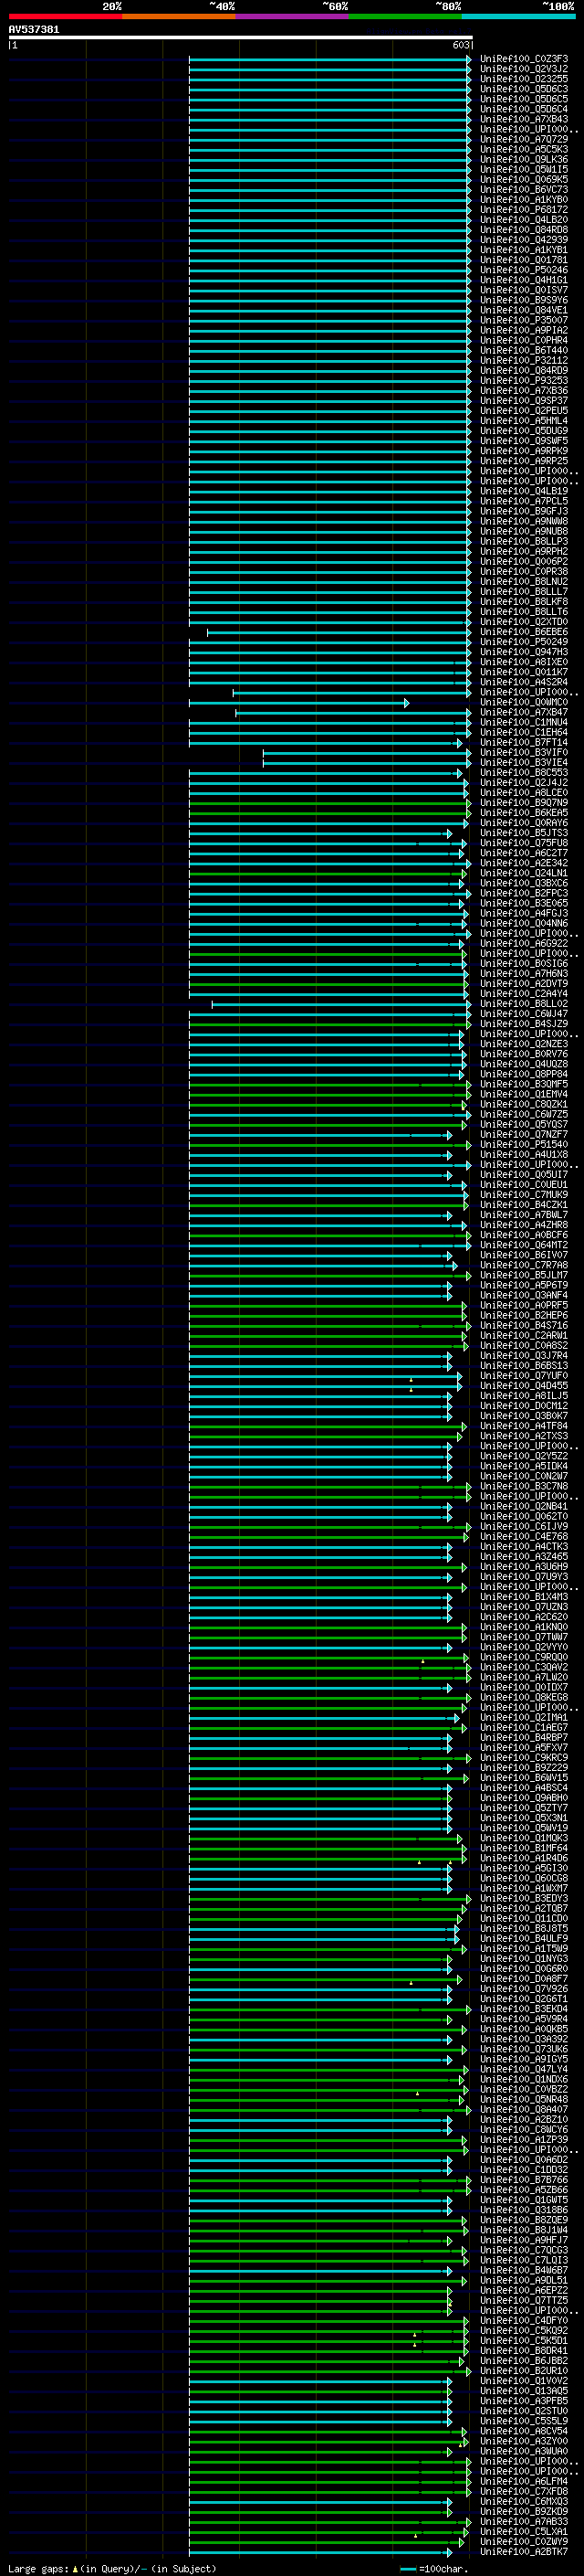Open hit UniRef100_Q2J4J2
584x2576 pixels.
pyautogui.click(x=524, y=782)
